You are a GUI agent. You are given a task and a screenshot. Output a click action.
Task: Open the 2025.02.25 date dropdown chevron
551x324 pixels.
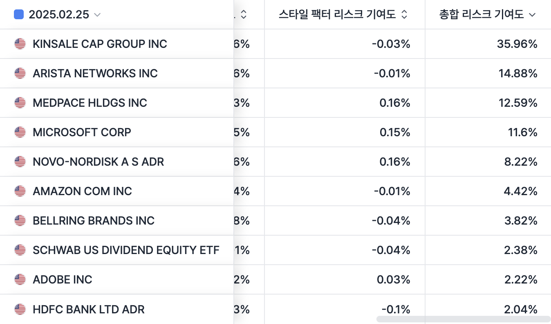click(97, 15)
